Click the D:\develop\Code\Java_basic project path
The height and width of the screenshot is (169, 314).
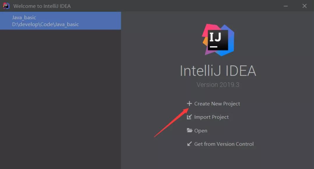coord(45,24)
